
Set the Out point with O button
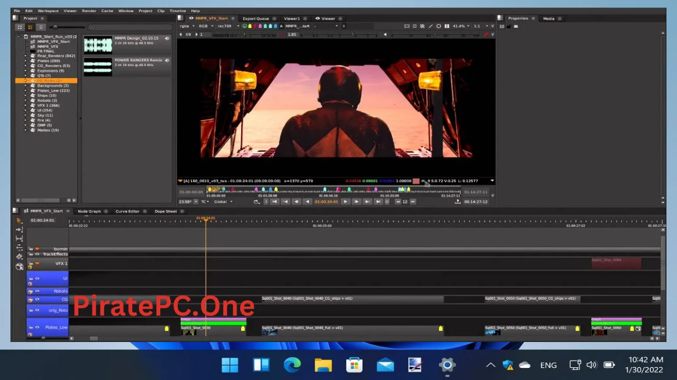387,202
